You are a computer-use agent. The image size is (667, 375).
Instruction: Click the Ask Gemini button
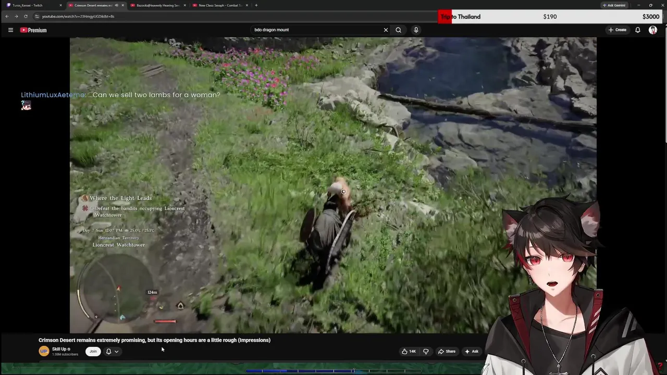[614, 5]
